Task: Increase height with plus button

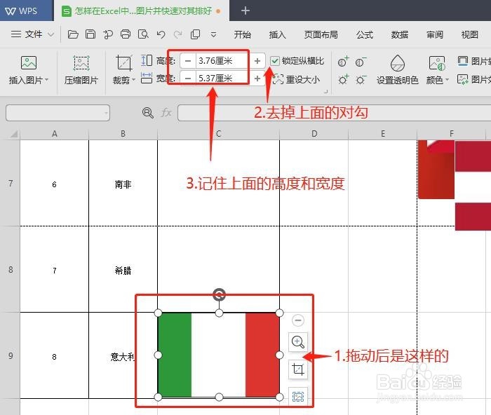Action: coord(257,61)
